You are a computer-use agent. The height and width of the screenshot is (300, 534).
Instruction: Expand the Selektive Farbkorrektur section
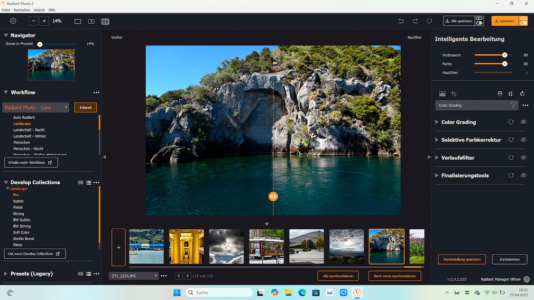pyautogui.click(x=437, y=140)
